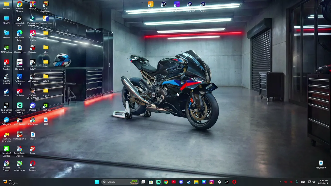Open Discord from the taskbar
This screenshot has width=331, height=186.
point(181,182)
